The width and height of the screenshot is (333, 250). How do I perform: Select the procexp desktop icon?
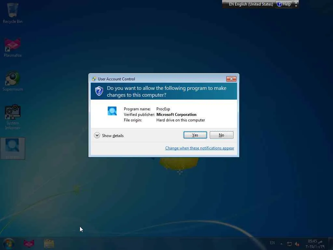tap(13, 148)
